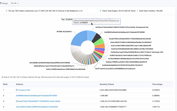This screenshot has width=177, height=111.
Task: Click chart label 0x91dbd6ccb298cd44bbe29aae0f9f0a4393598892
Action: [50, 63]
